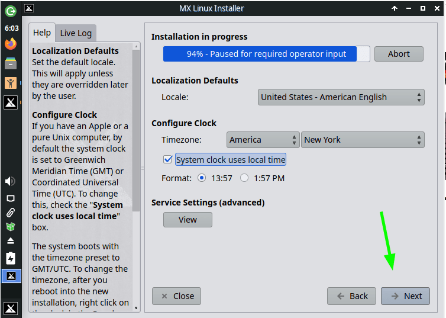
Task: Switch to the Live Log tab
Action: point(76,33)
